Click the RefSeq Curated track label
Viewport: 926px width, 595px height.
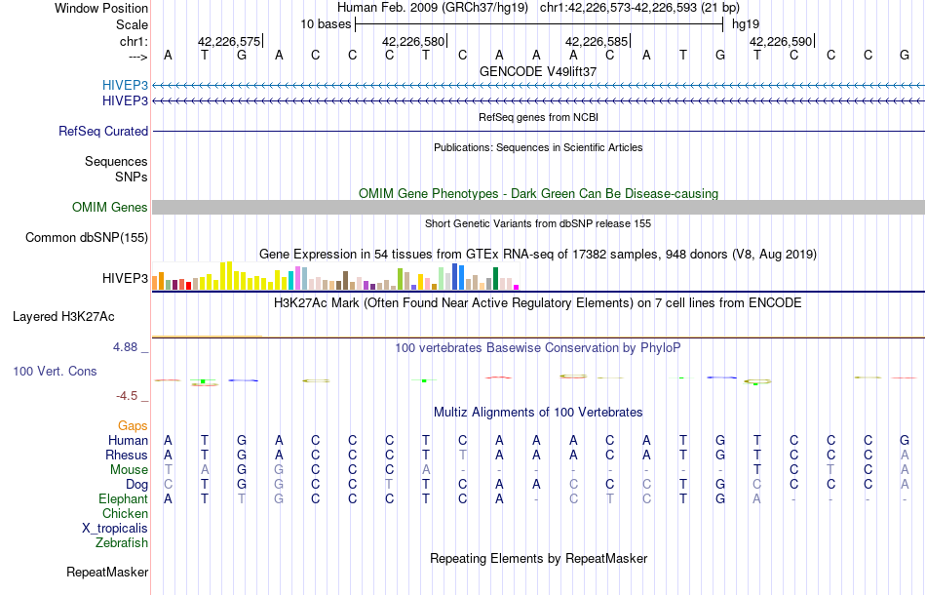103,131
